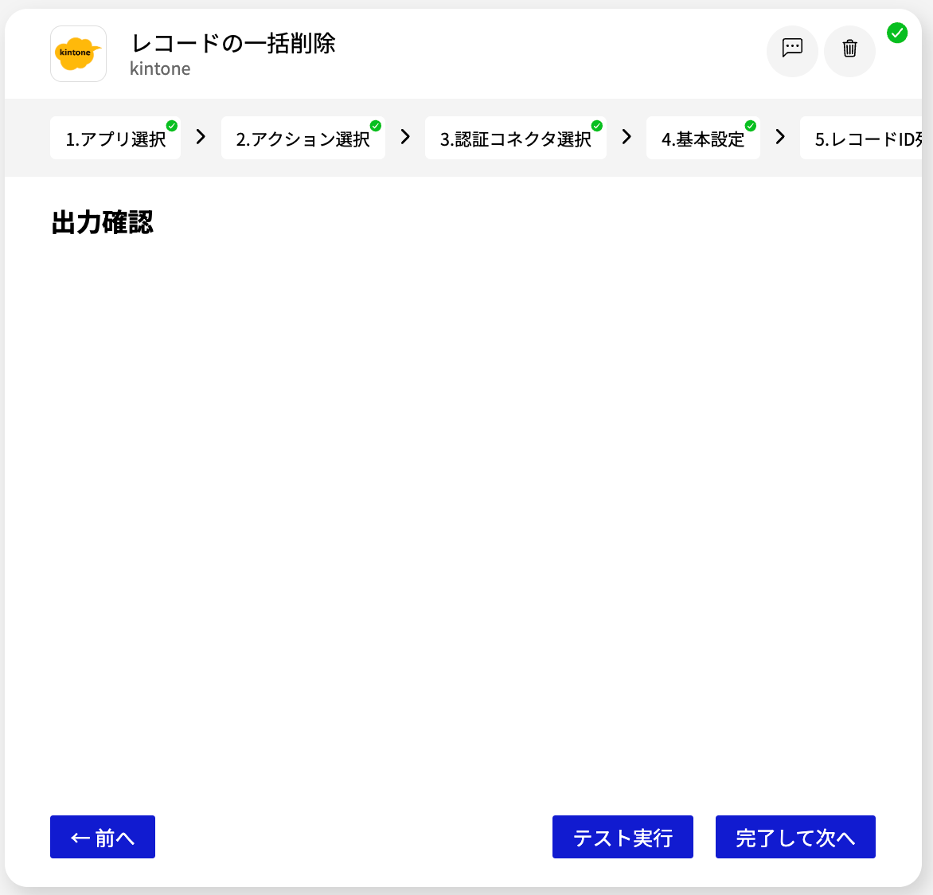Click 完了して次へ to finish
The image size is (933, 895).
[795, 837]
